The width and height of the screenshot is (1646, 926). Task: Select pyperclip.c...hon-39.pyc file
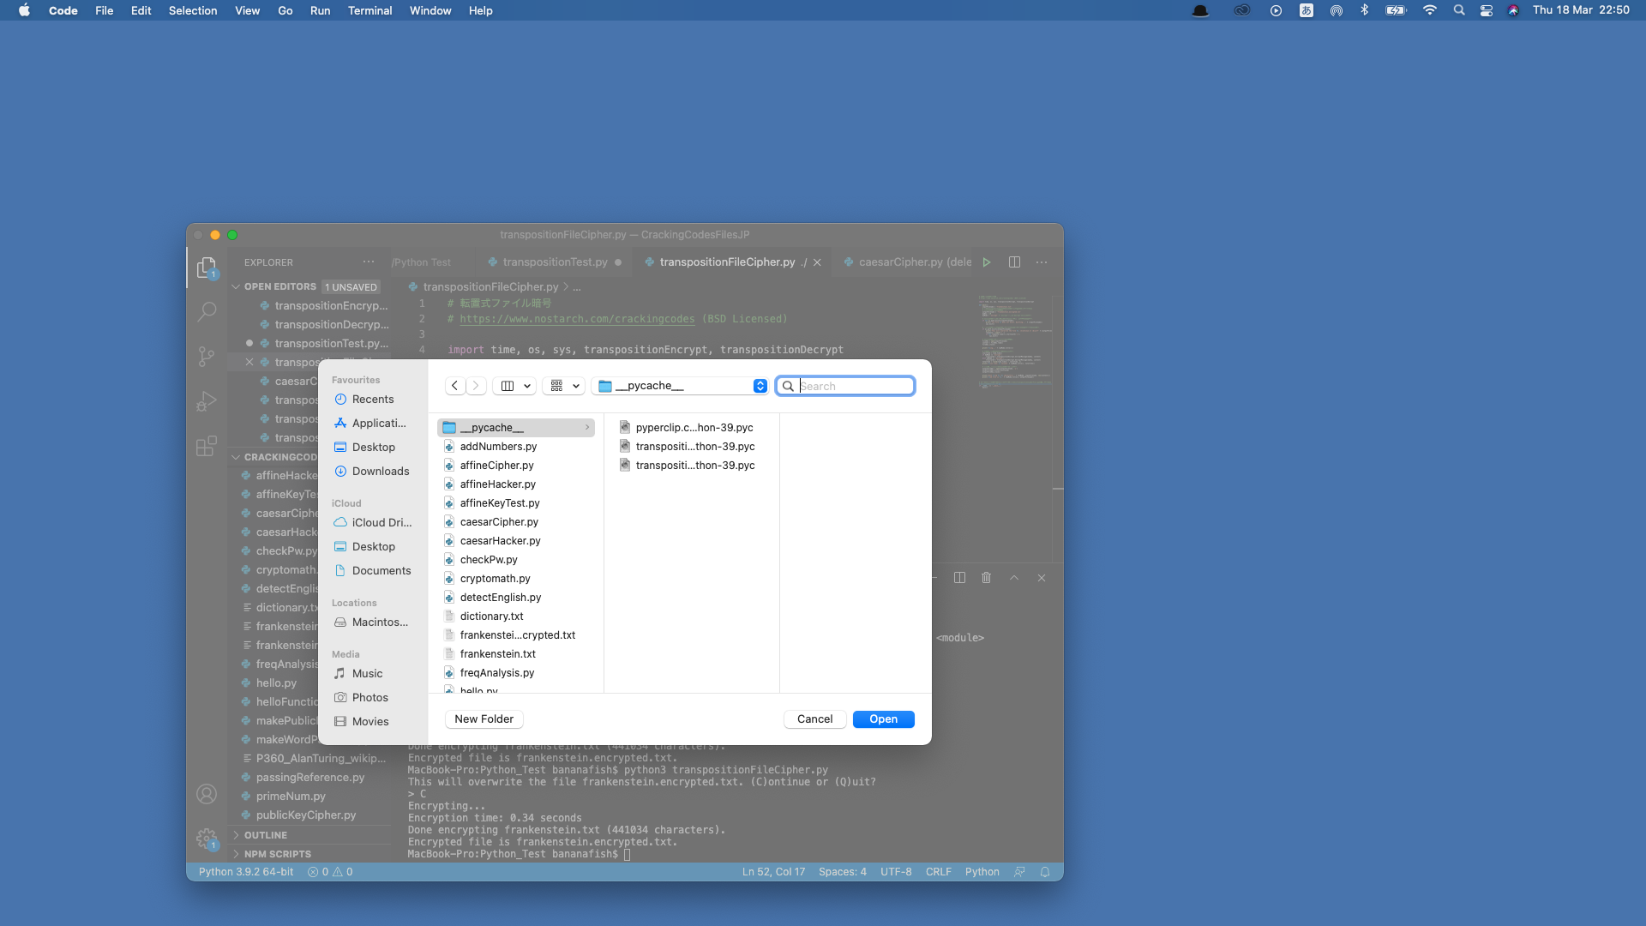692,428
